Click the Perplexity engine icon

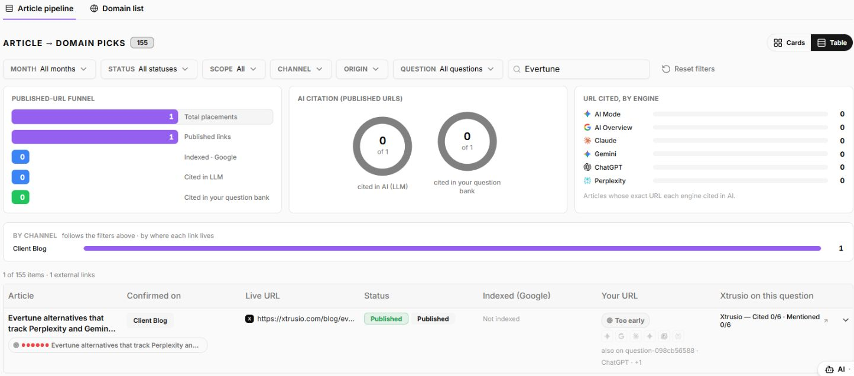(x=587, y=181)
